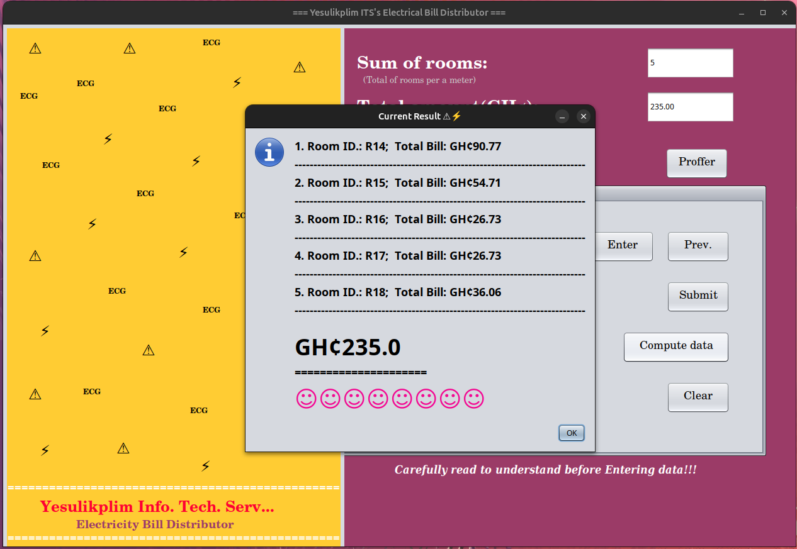Click the blue information icon in the dialog
Image resolution: width=797 pixels, height=549 pixels.
click(x=269, y=153)
